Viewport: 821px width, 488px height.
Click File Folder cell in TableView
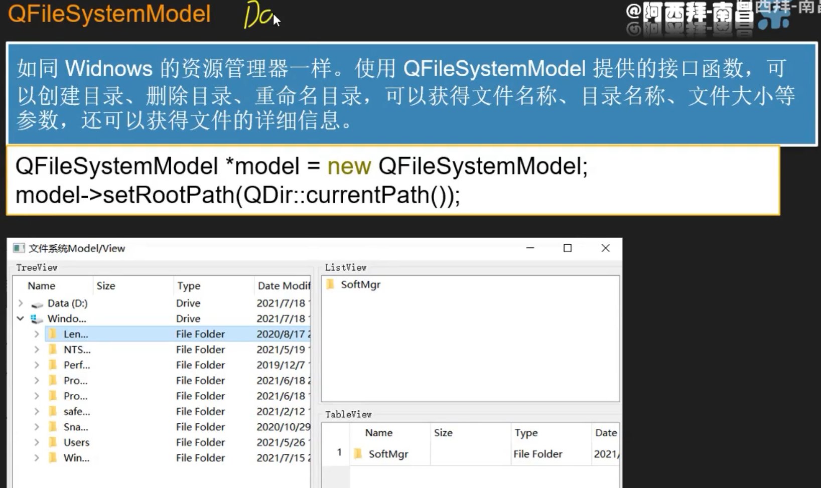[x=538, y=454]
